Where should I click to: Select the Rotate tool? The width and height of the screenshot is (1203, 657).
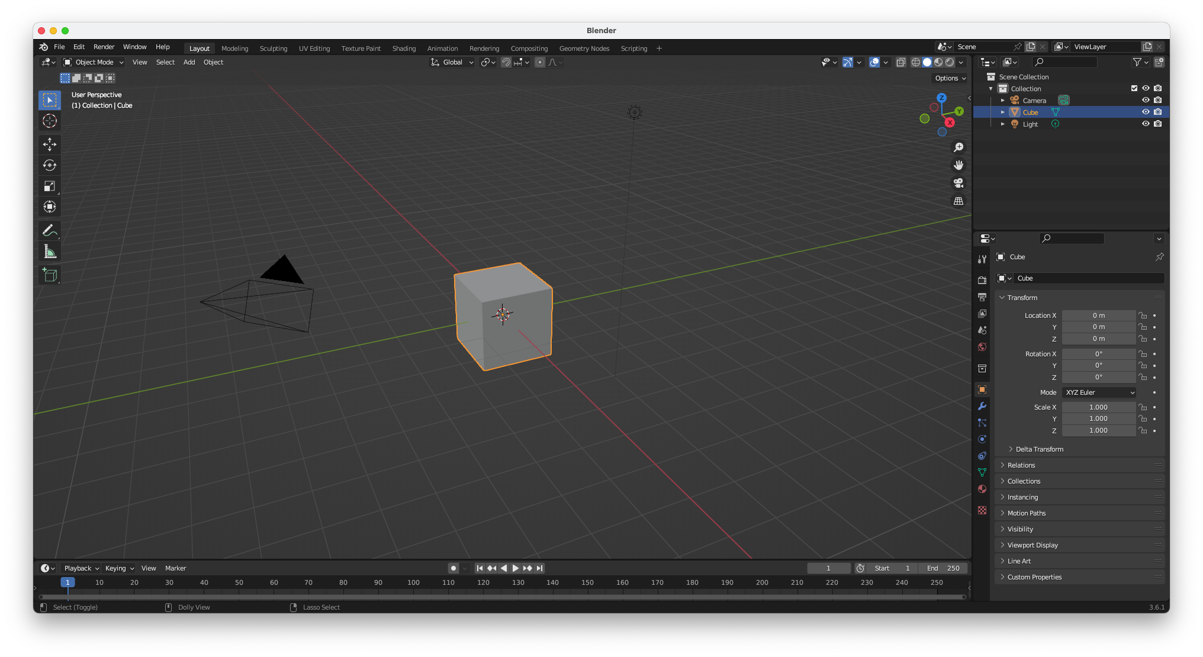[50, 165]
